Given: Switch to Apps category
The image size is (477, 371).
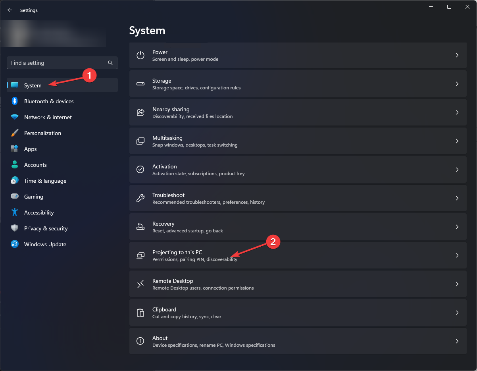Looking at the screenshot, I should tap(62, 149).
